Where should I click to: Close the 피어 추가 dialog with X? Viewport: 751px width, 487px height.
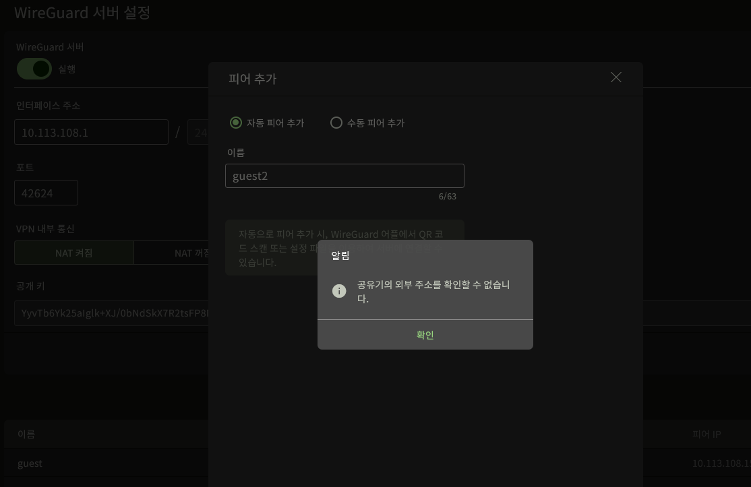pos(616,77)
